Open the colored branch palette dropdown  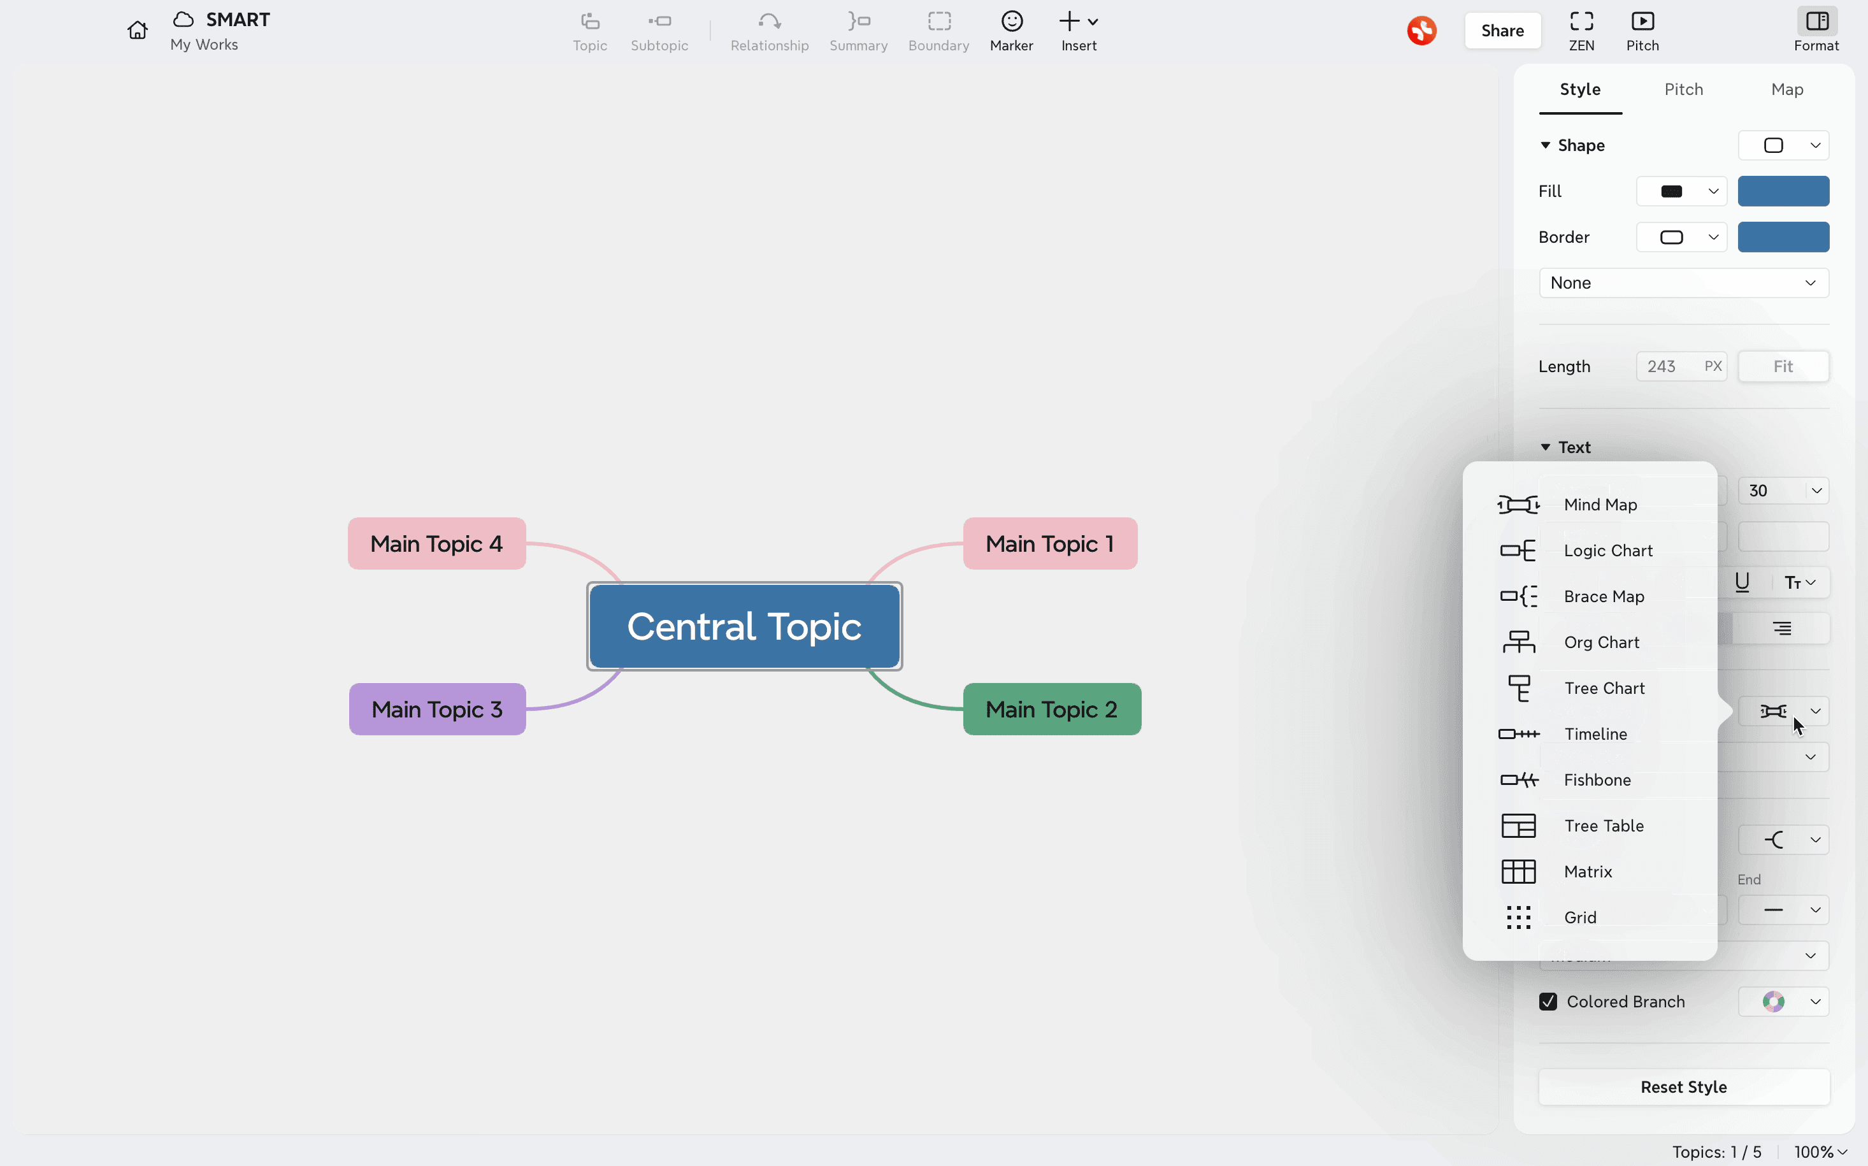[1783, 1002]
